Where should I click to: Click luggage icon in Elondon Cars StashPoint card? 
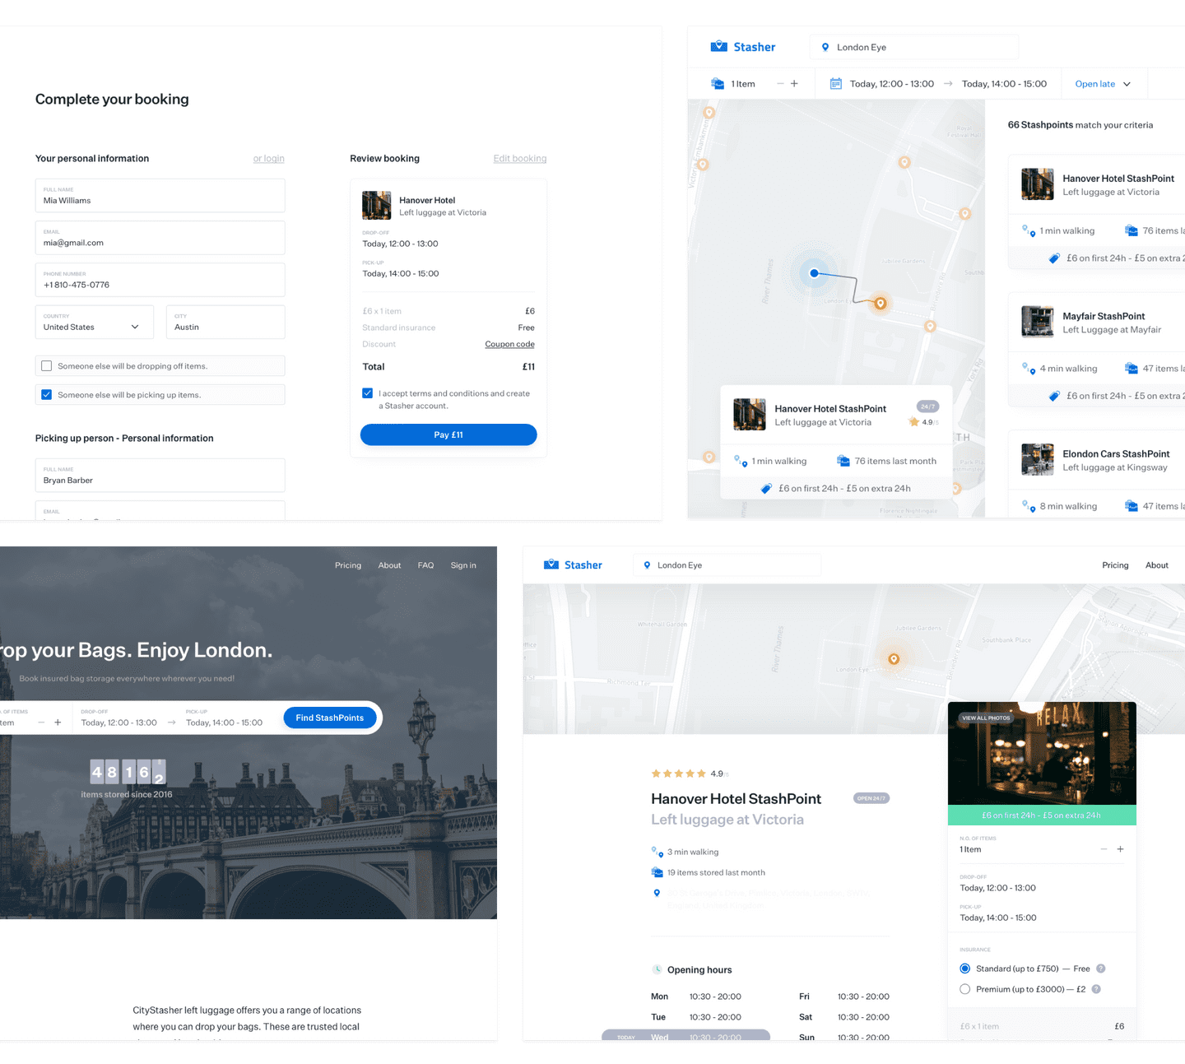1131,506
